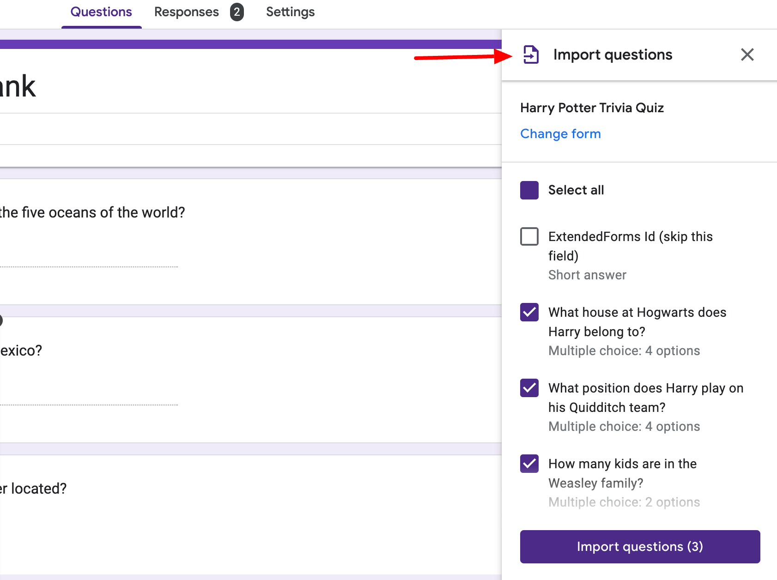Click the five oceans question text

pyautogui.click(x=92, y=212)
